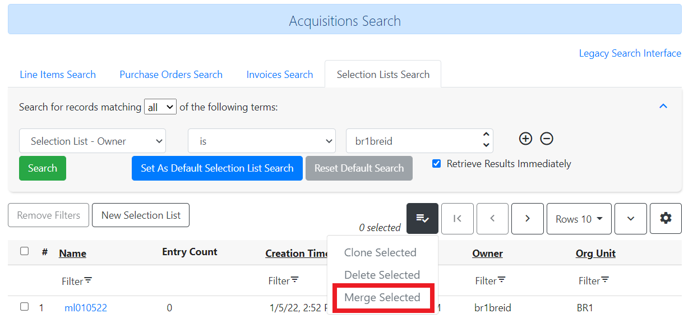This screenshot has height=318, width=693.
Task: Click BR1 org unit cell
Action: [x=585, y=307]
